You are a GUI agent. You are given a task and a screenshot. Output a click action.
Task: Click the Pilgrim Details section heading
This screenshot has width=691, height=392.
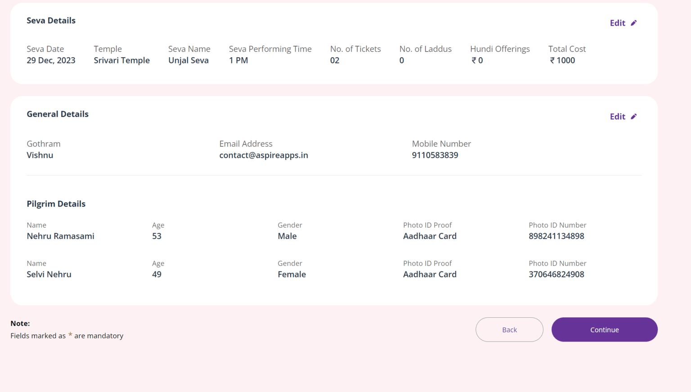tap(56, 203)
